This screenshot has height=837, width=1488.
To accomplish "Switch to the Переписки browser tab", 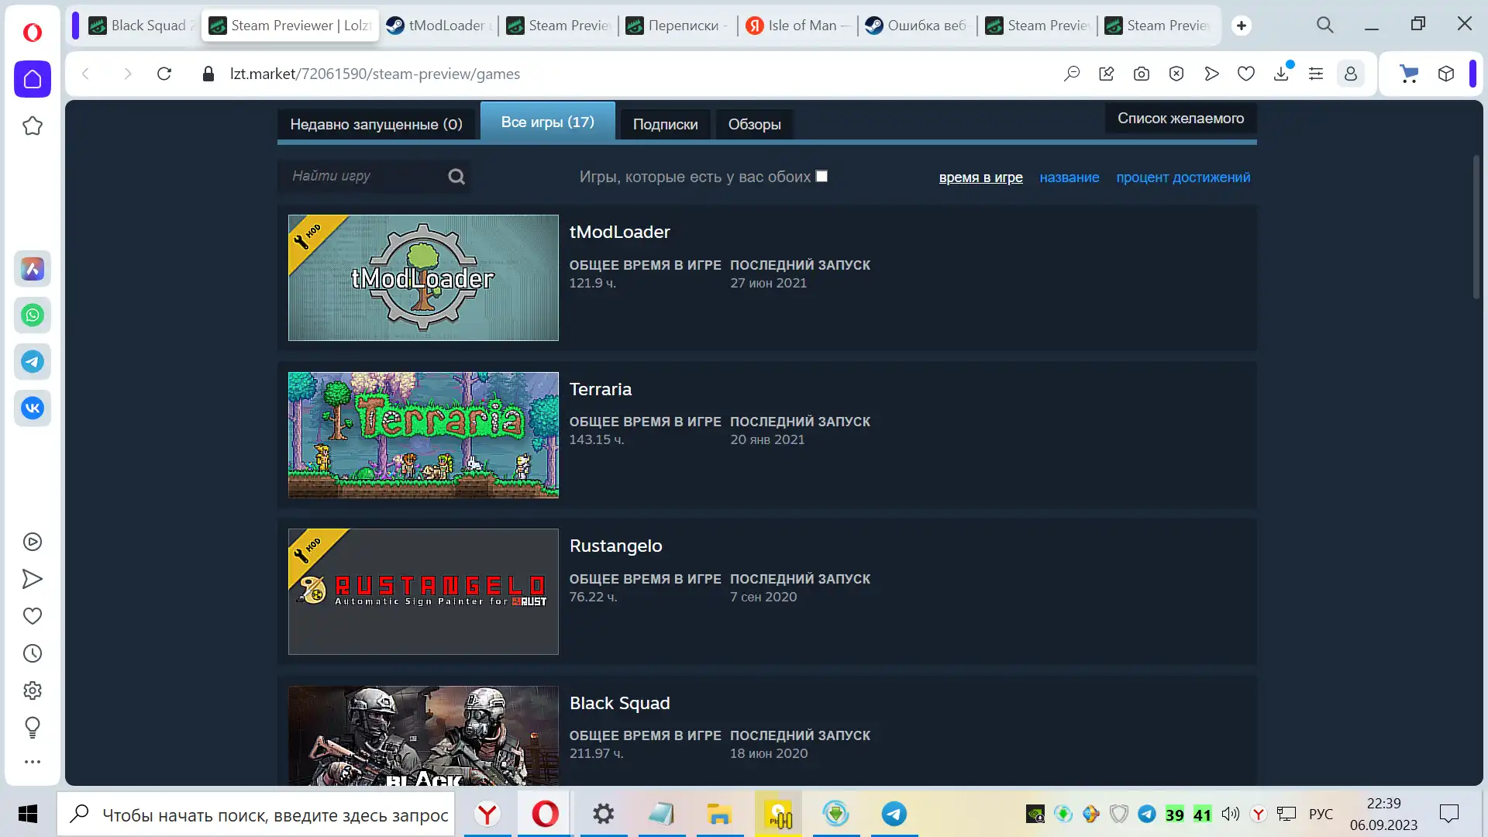I will point(677,26).
